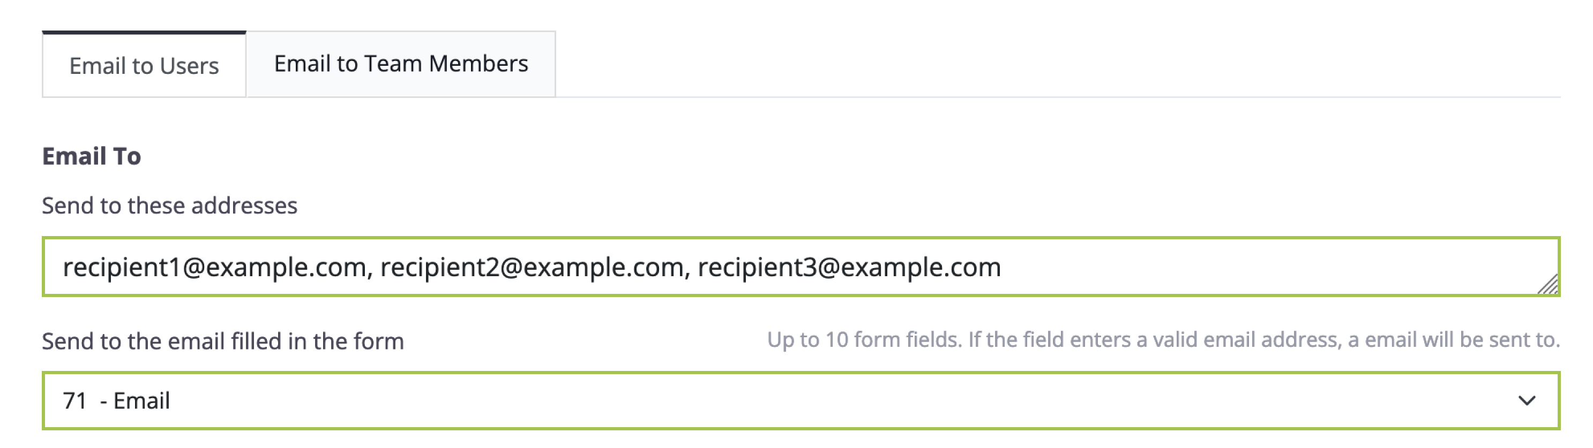1593x448 pixels.
Task: Click the textarea resize handle icon
Action: click(1547, 285)
